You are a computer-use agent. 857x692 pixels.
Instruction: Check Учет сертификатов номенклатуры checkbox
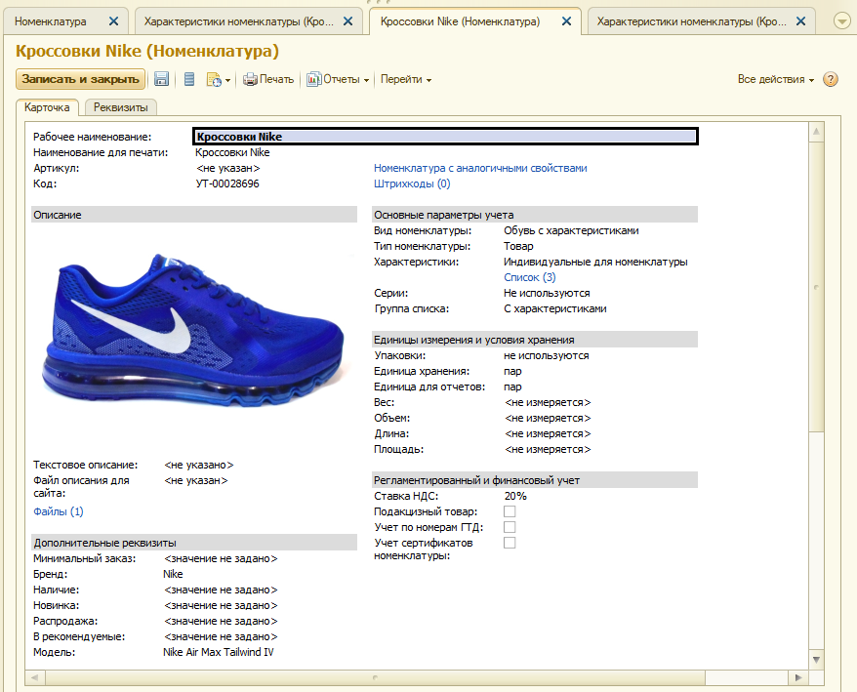[x=510, y=543]
